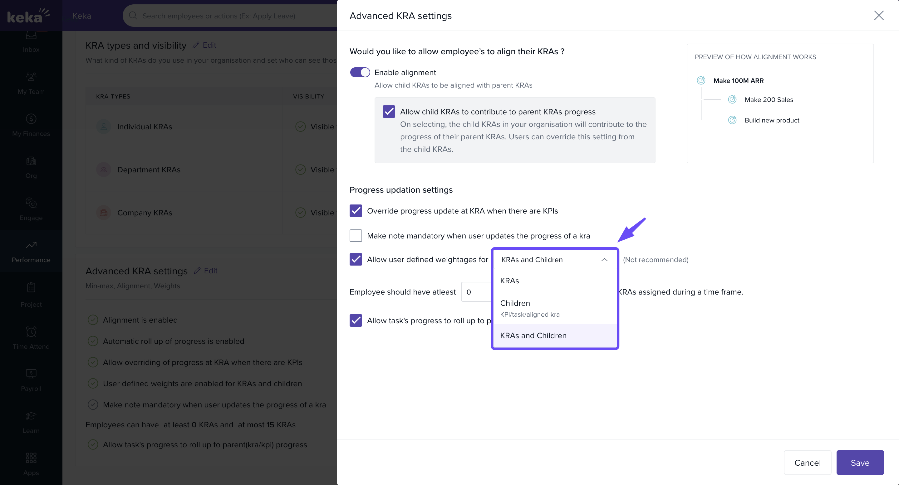This screenshot has height=485, width=899.
Task: Click the Make 100M ARR target icon
Action: click(x=701, y=80)
